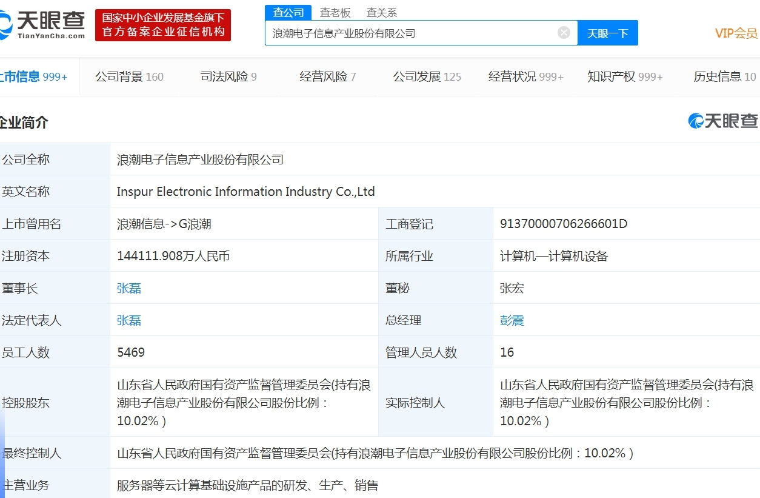Viewport: 760px width, 498px height.
Task: Open the VIP会员 link
Action: (x=736, y=33)
